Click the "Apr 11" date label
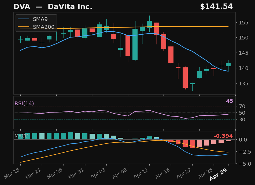255x185 pixels. click(141, 173)
